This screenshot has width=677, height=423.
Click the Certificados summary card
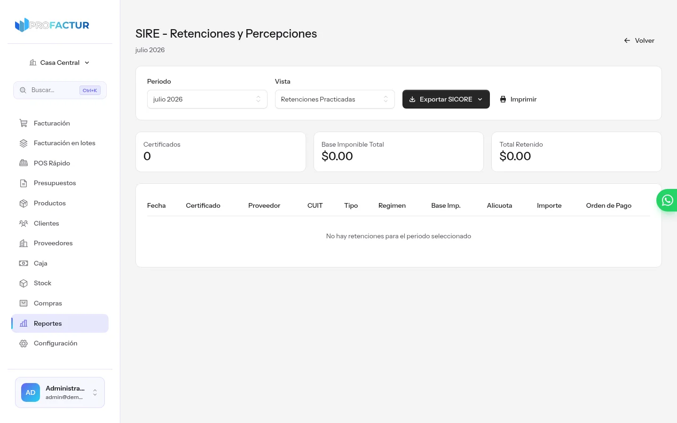(220, 152)
